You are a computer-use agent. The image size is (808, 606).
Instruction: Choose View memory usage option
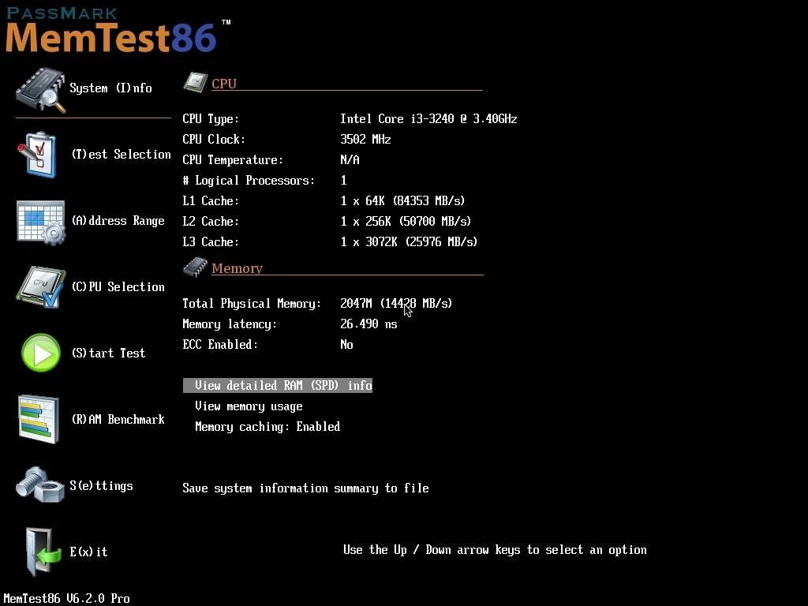249,406
